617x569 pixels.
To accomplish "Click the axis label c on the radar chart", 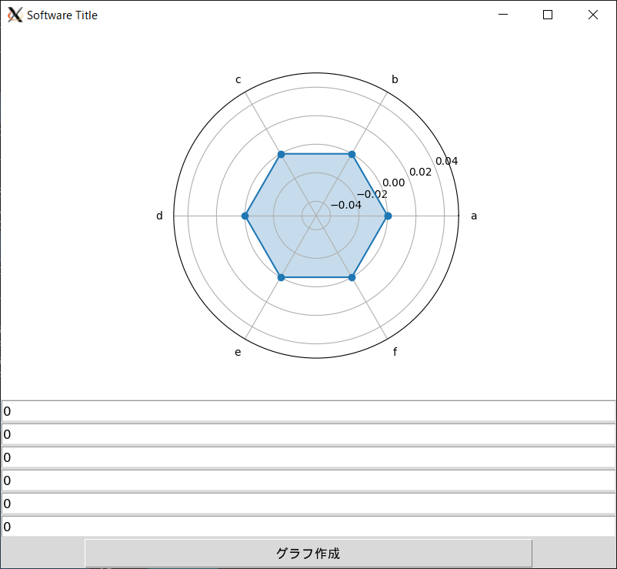I will [x=238, y=79].
